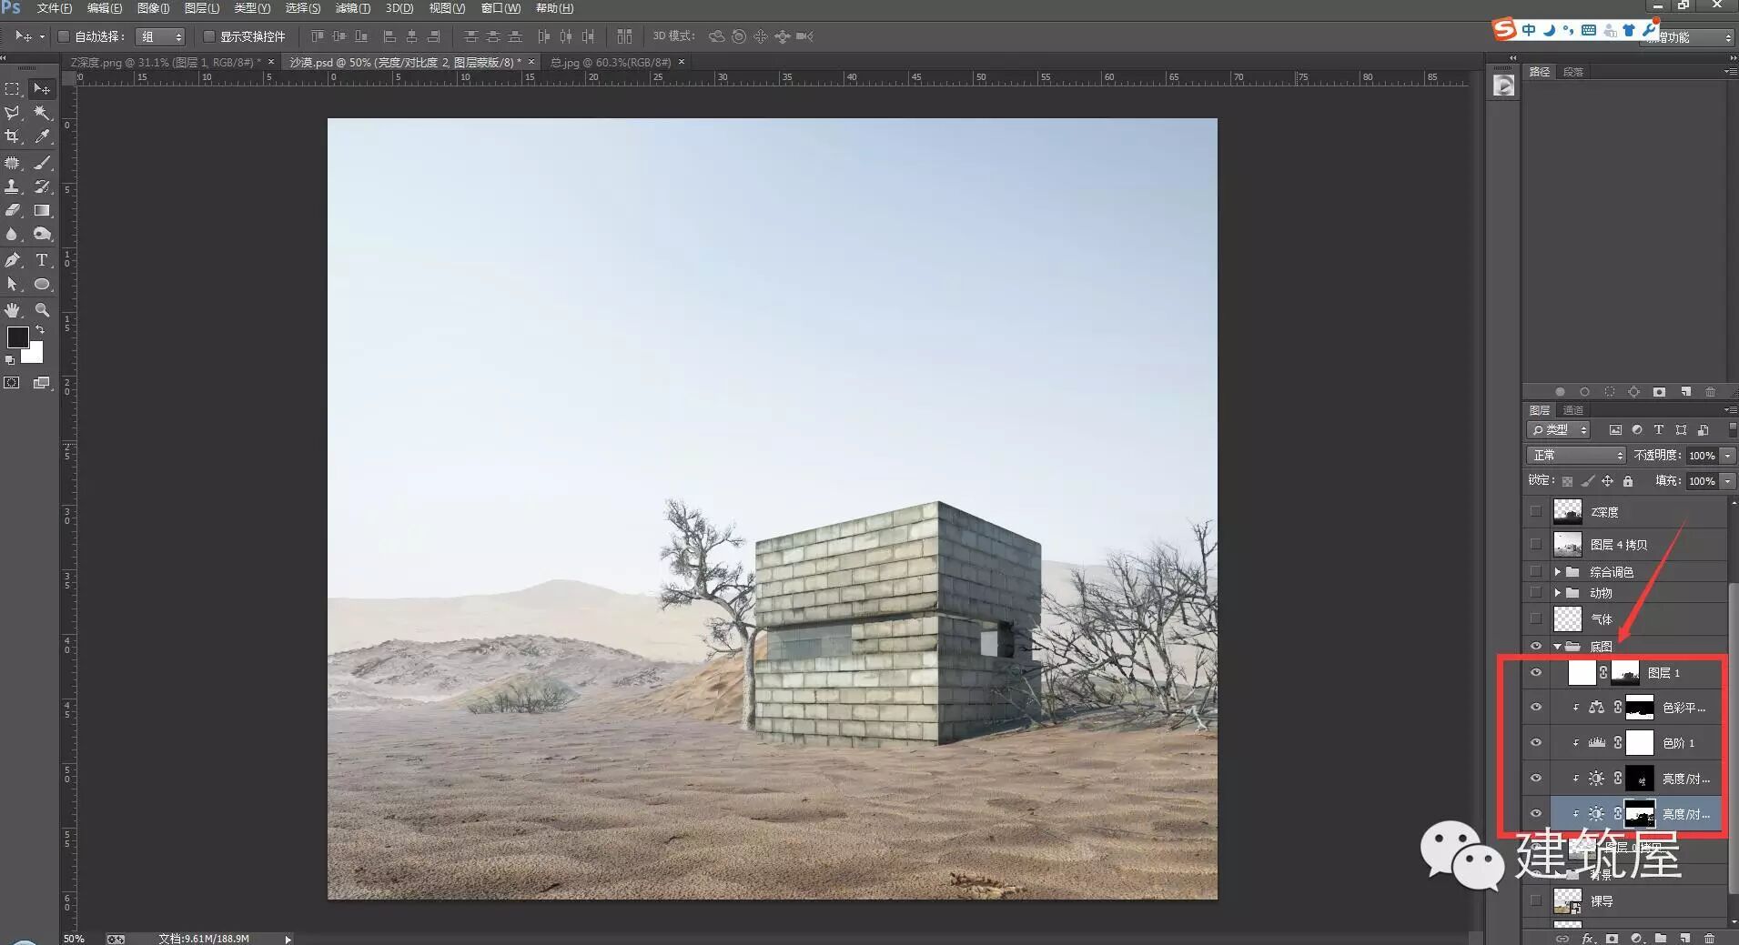This screenshot has height=945, width=1739.
Task: Hide the 色阶 1 layer
Action: [1536, 743]
